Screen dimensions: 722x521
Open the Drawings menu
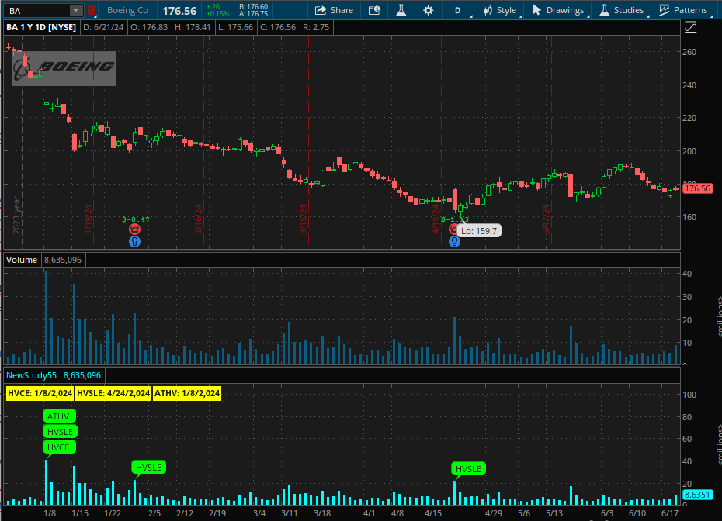tap(557, 10)
